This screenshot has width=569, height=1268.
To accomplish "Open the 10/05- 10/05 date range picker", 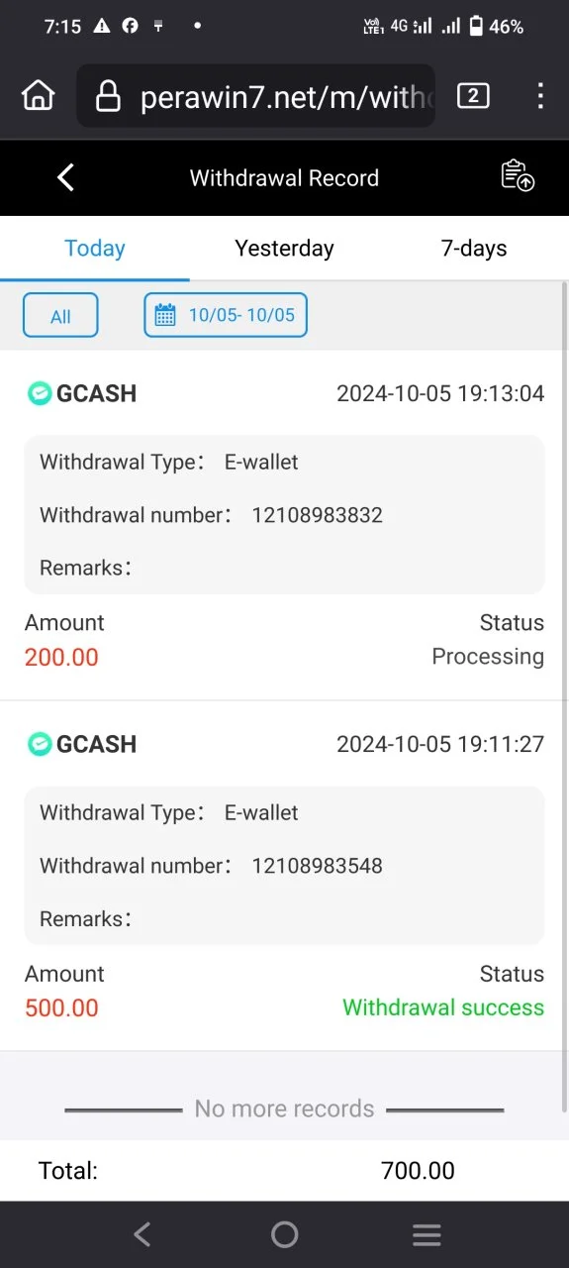I will tap(226, 316).
